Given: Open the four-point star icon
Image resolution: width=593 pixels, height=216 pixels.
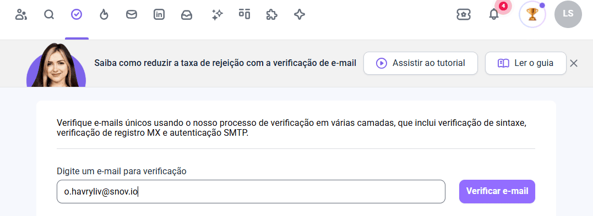Looking at the screenshot, I should pos(300,15).
